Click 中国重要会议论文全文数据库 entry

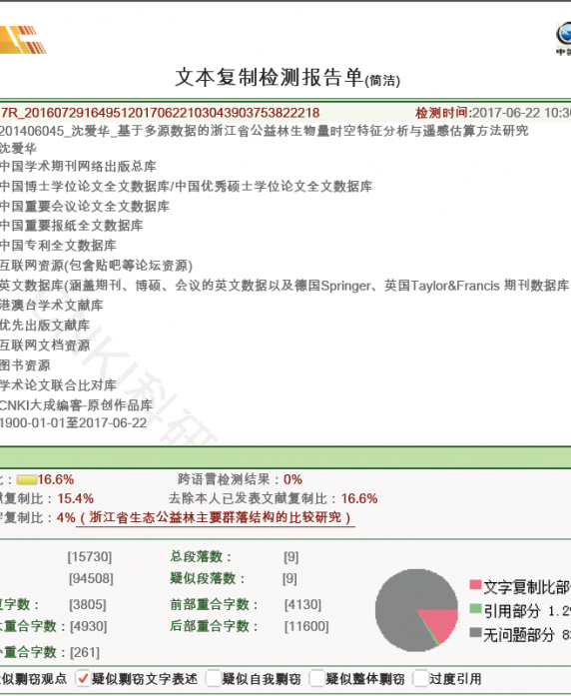tap(85, 206)
